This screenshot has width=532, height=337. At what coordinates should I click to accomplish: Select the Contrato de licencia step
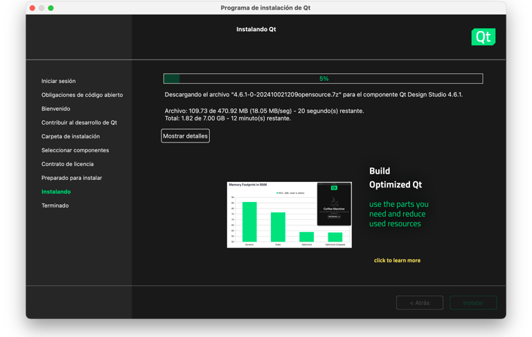pyautogui.click(x=67, y=164)
